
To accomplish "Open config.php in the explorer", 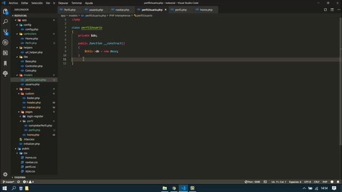I will pyautogui.click(x=32, y=29).
